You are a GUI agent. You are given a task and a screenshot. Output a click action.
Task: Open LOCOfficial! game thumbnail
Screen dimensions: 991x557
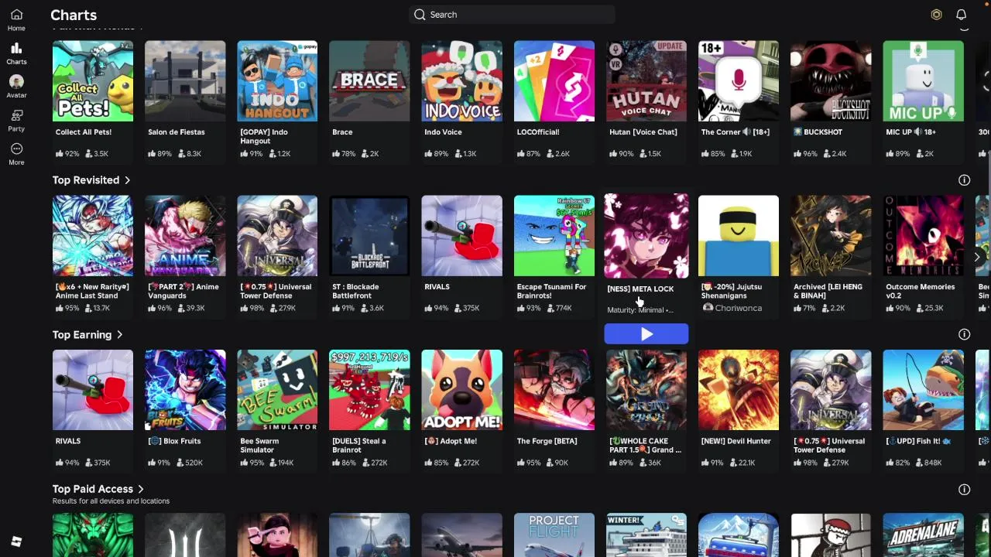pos(554,81)
